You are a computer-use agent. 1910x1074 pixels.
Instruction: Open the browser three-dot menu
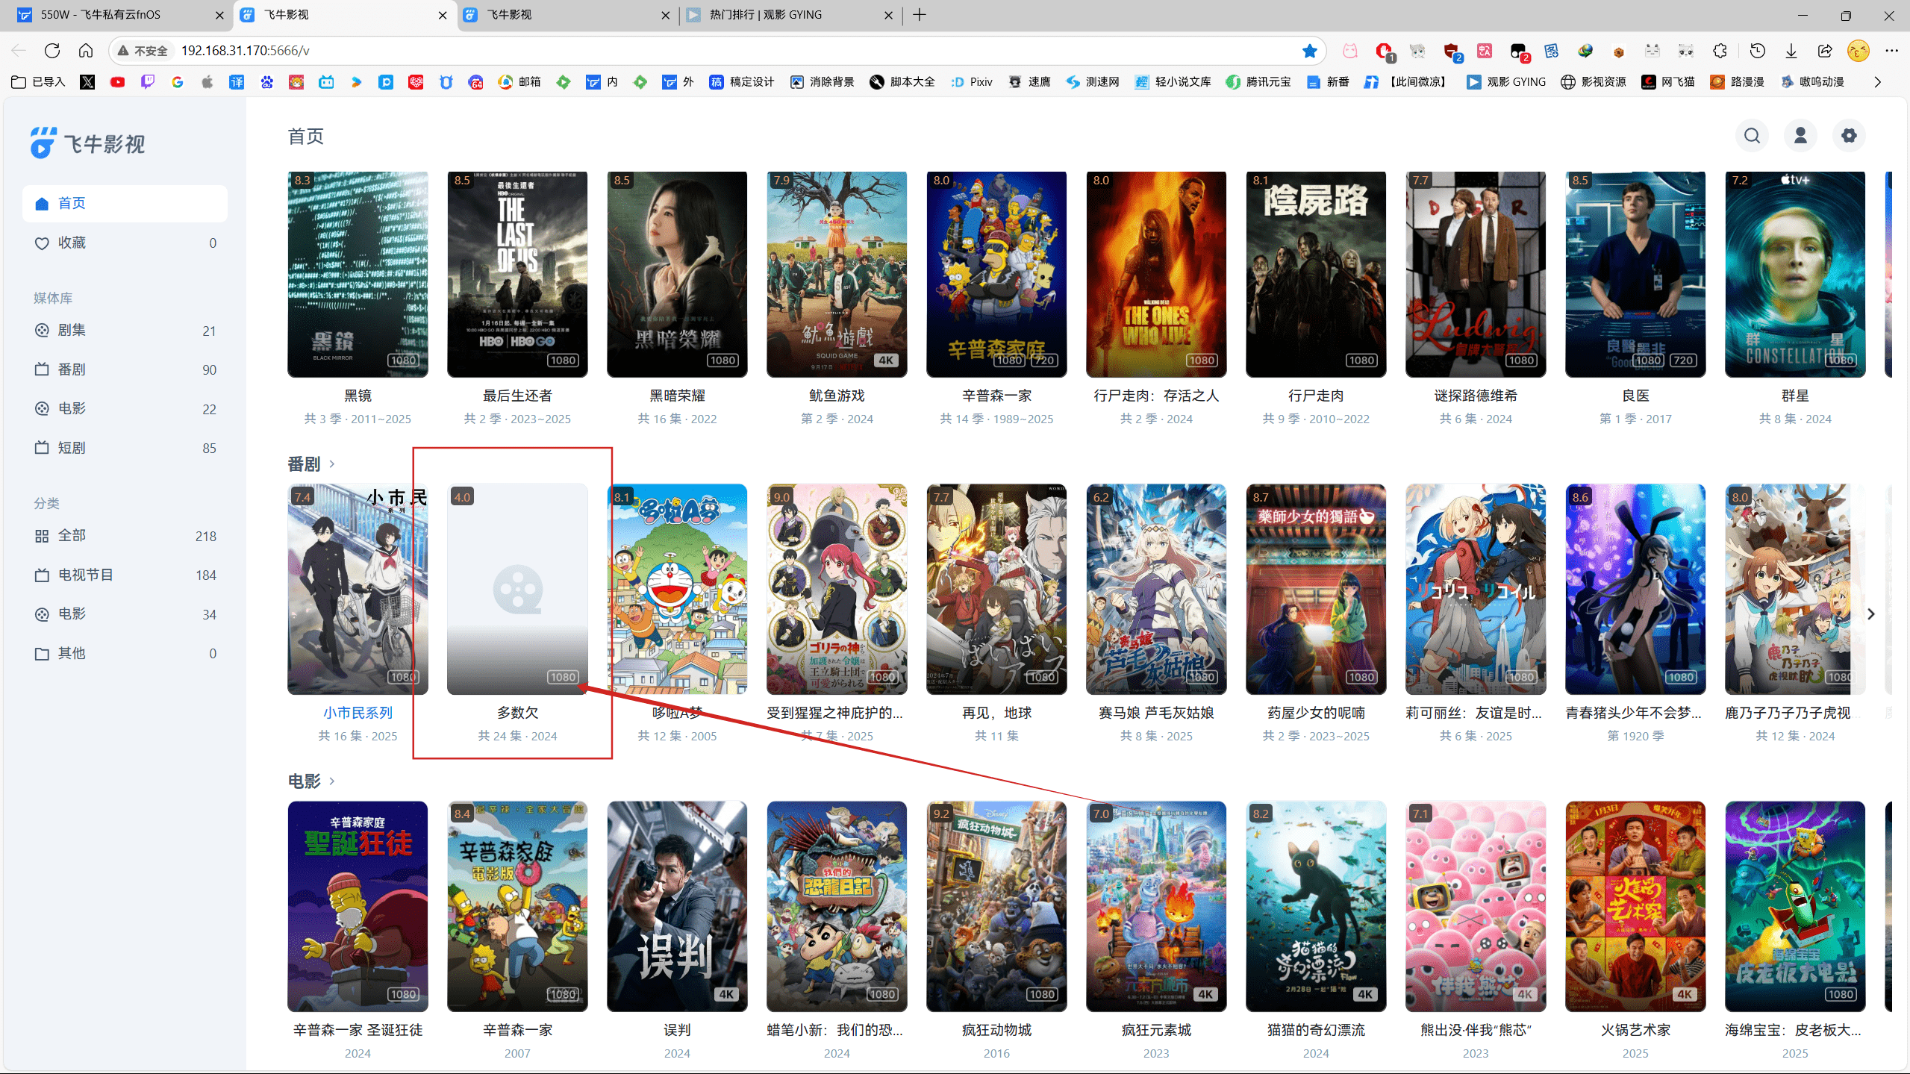click(x=1891, y=51)
